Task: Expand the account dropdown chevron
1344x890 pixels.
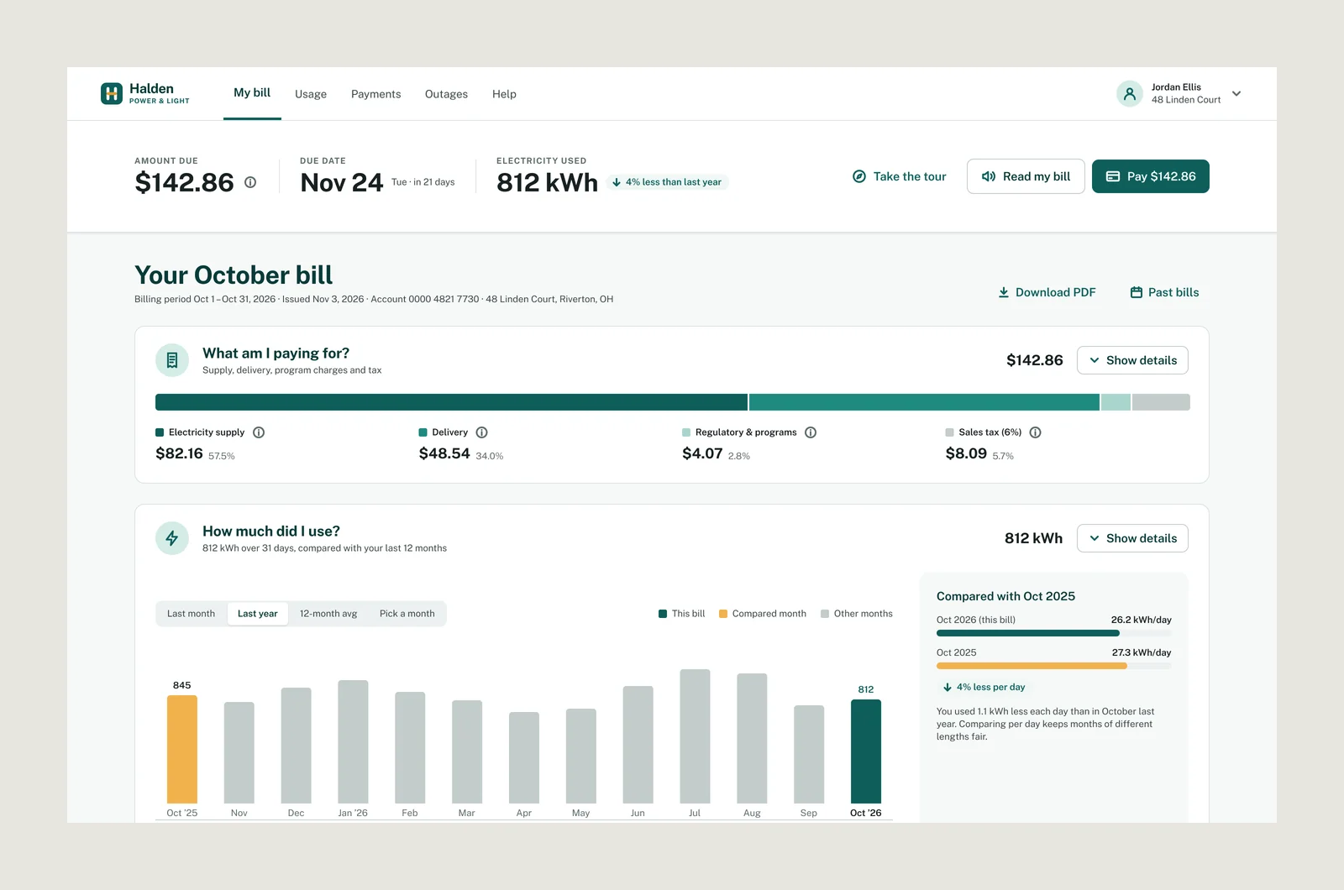Action: pyautogui.click(x=1236, y=94)
